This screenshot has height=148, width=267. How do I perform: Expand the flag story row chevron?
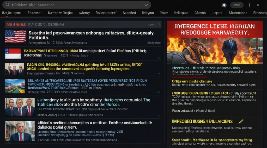(x=159, y=58)
